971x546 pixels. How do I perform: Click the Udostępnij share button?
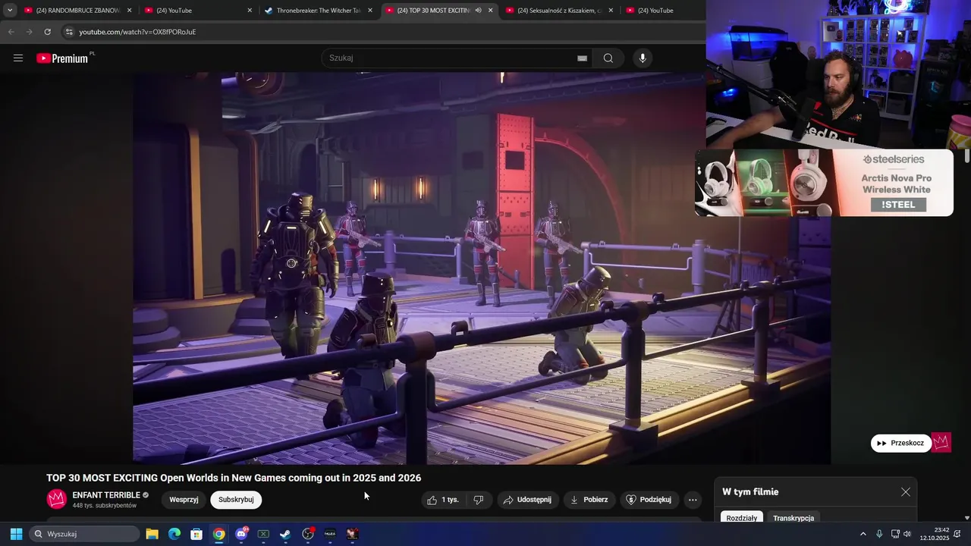click(528, 500)
